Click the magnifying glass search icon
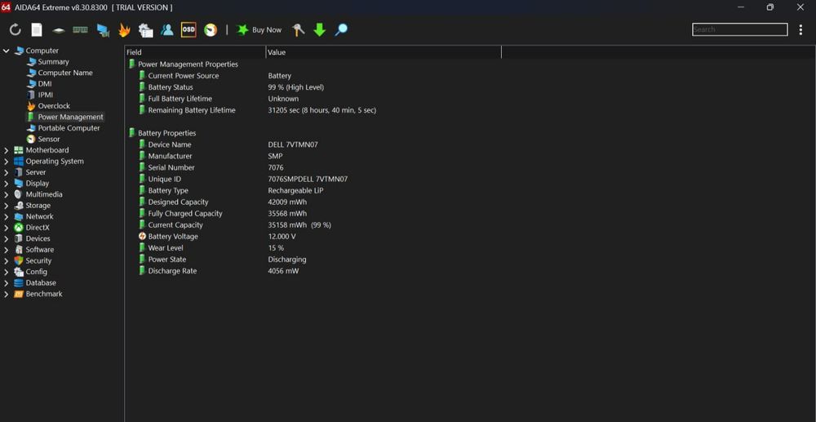The image size is (816, 422). click(341, 29)
